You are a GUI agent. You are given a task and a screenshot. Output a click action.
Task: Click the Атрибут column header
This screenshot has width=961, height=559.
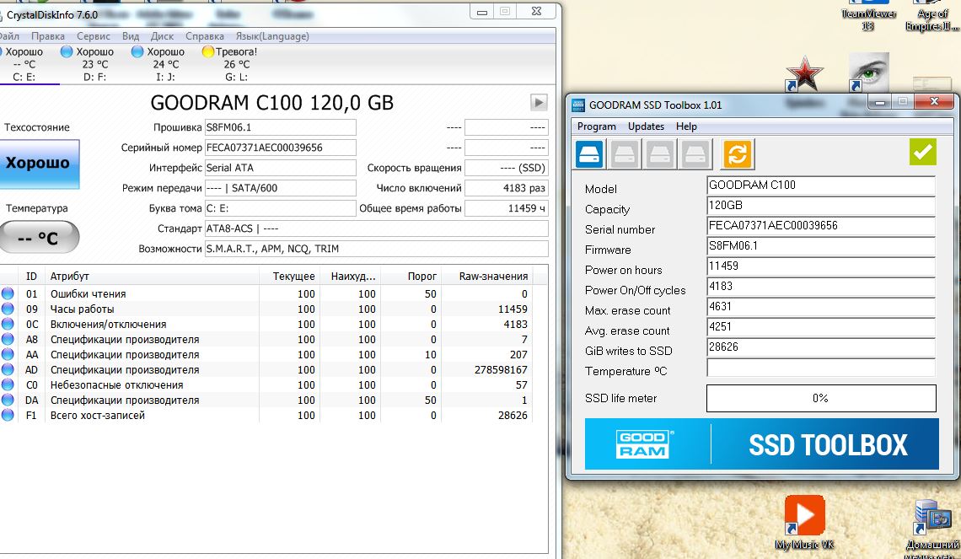152,277
